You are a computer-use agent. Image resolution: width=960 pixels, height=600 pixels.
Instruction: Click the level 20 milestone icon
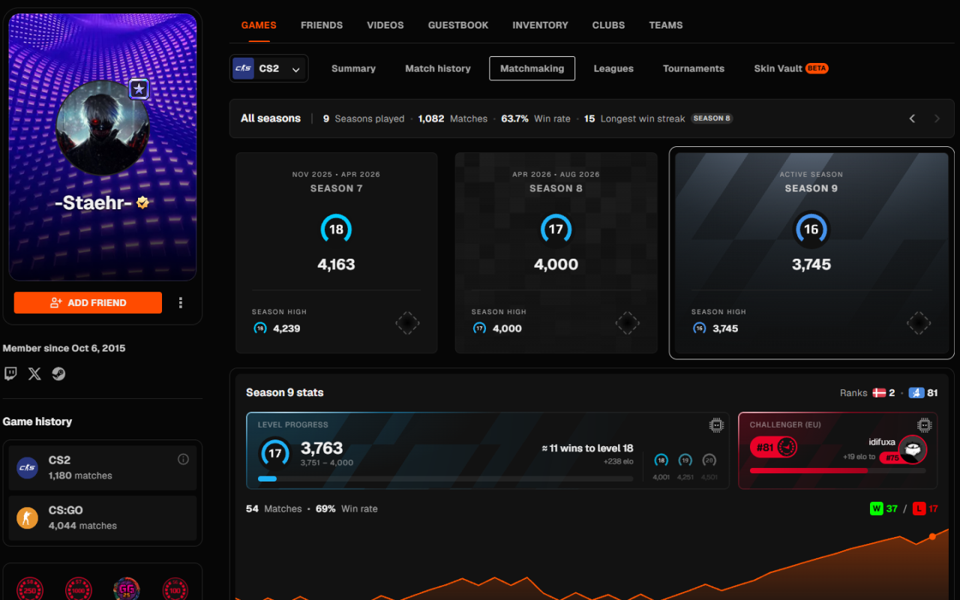coord(709,460)
